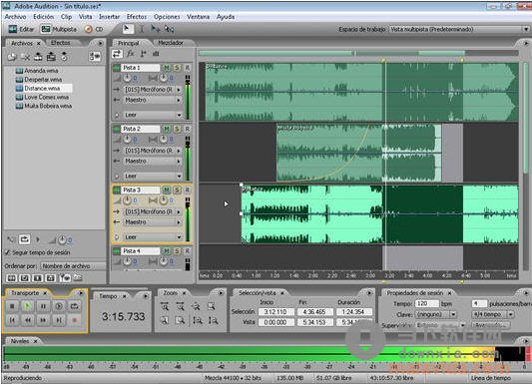
Task: Click the fast forward button
Action: point(43,319)
